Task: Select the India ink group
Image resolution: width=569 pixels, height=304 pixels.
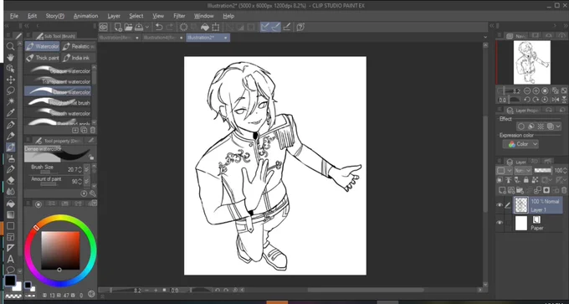Action: (79, 58)
